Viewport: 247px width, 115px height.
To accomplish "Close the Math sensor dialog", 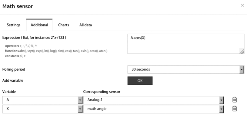I will [242, 5].
